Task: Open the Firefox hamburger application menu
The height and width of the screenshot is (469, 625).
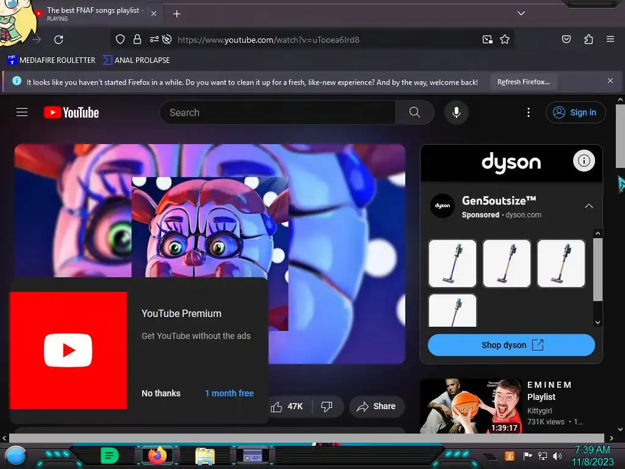Action: (610, 39)
